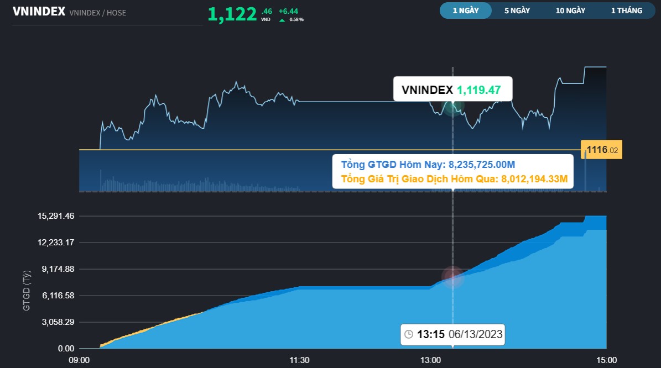Viewport: 661px width, 368px height.
Task: Click the +6.44 price change value
Action: (x=287, y=10)
